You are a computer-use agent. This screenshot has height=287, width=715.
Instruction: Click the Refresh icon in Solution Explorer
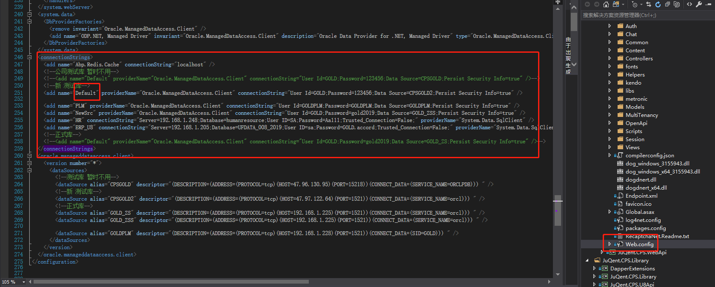[658, 4]
